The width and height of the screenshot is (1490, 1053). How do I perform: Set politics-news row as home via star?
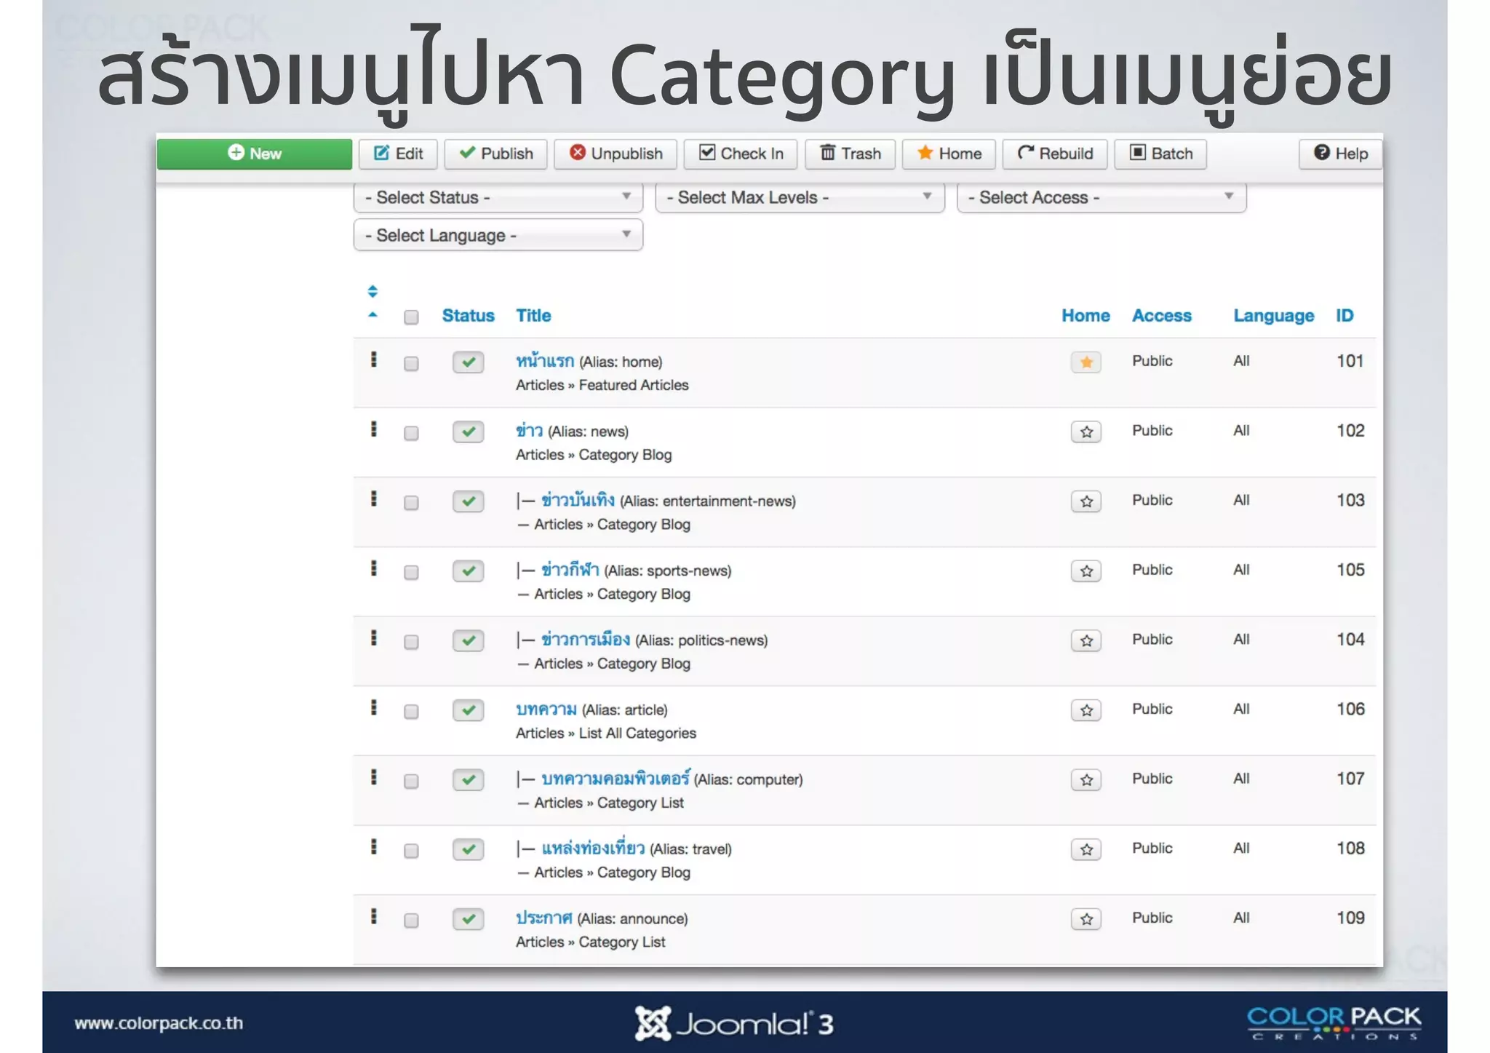1086,640
